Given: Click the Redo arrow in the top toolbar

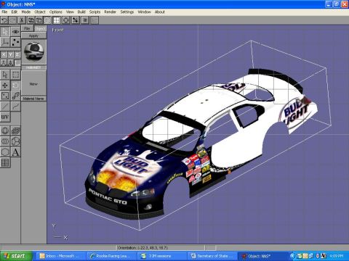Looking at the screenshot, I should click(x=12, y=20).
